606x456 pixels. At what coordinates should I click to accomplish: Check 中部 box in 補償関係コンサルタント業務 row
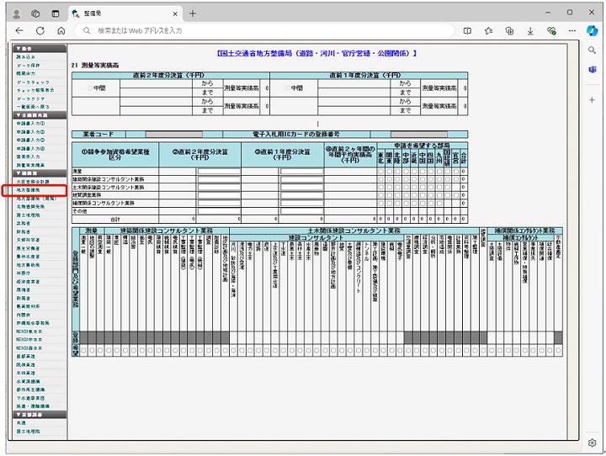406,203
